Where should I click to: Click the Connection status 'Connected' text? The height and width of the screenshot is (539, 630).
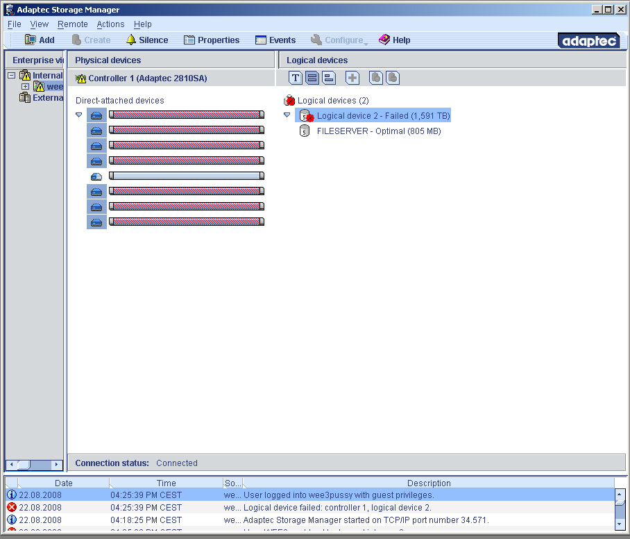(177, 463)
